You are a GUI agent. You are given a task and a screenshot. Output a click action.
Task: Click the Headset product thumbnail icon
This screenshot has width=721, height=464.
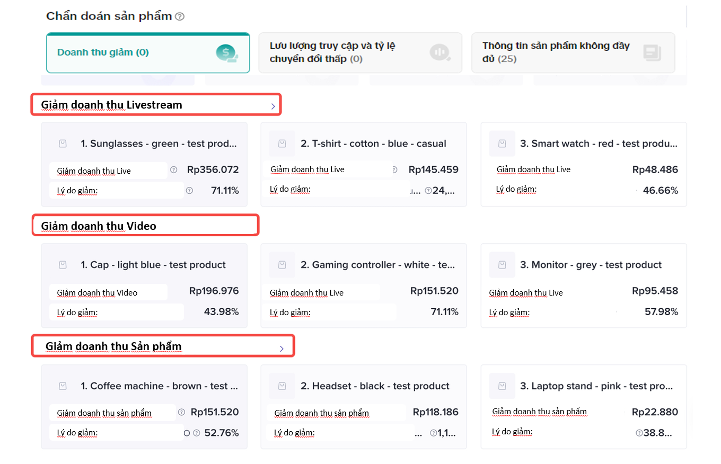pyautogui.click(x=282, y=386)
